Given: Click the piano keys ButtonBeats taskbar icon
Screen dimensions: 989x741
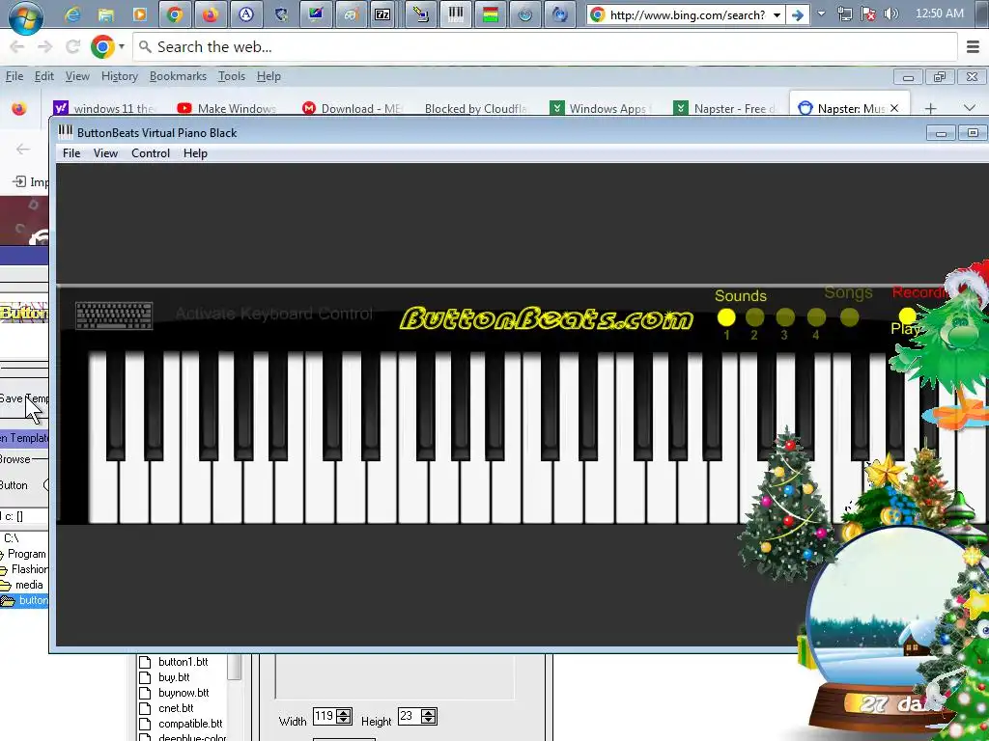Looking at the screenshot, I should 456,14.
